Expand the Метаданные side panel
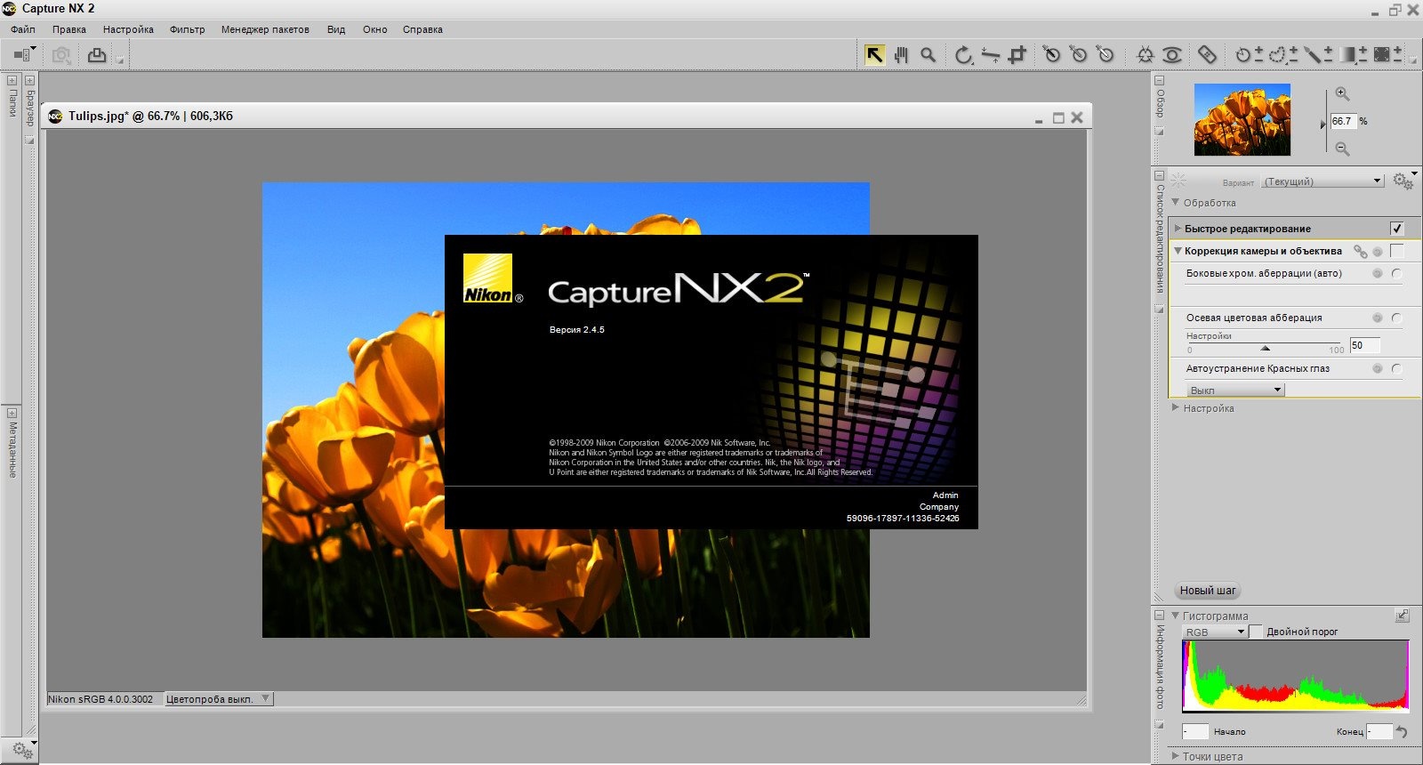The height and width of the screenshot is (765, 1423). tap(12, 413)
